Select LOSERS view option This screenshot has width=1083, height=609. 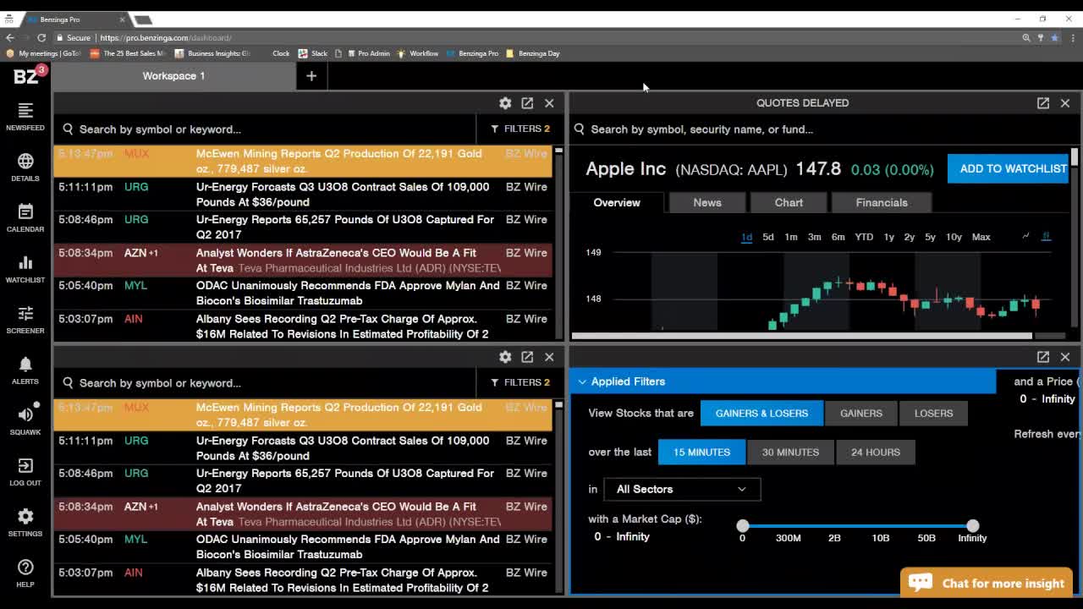tap(933, 413)
